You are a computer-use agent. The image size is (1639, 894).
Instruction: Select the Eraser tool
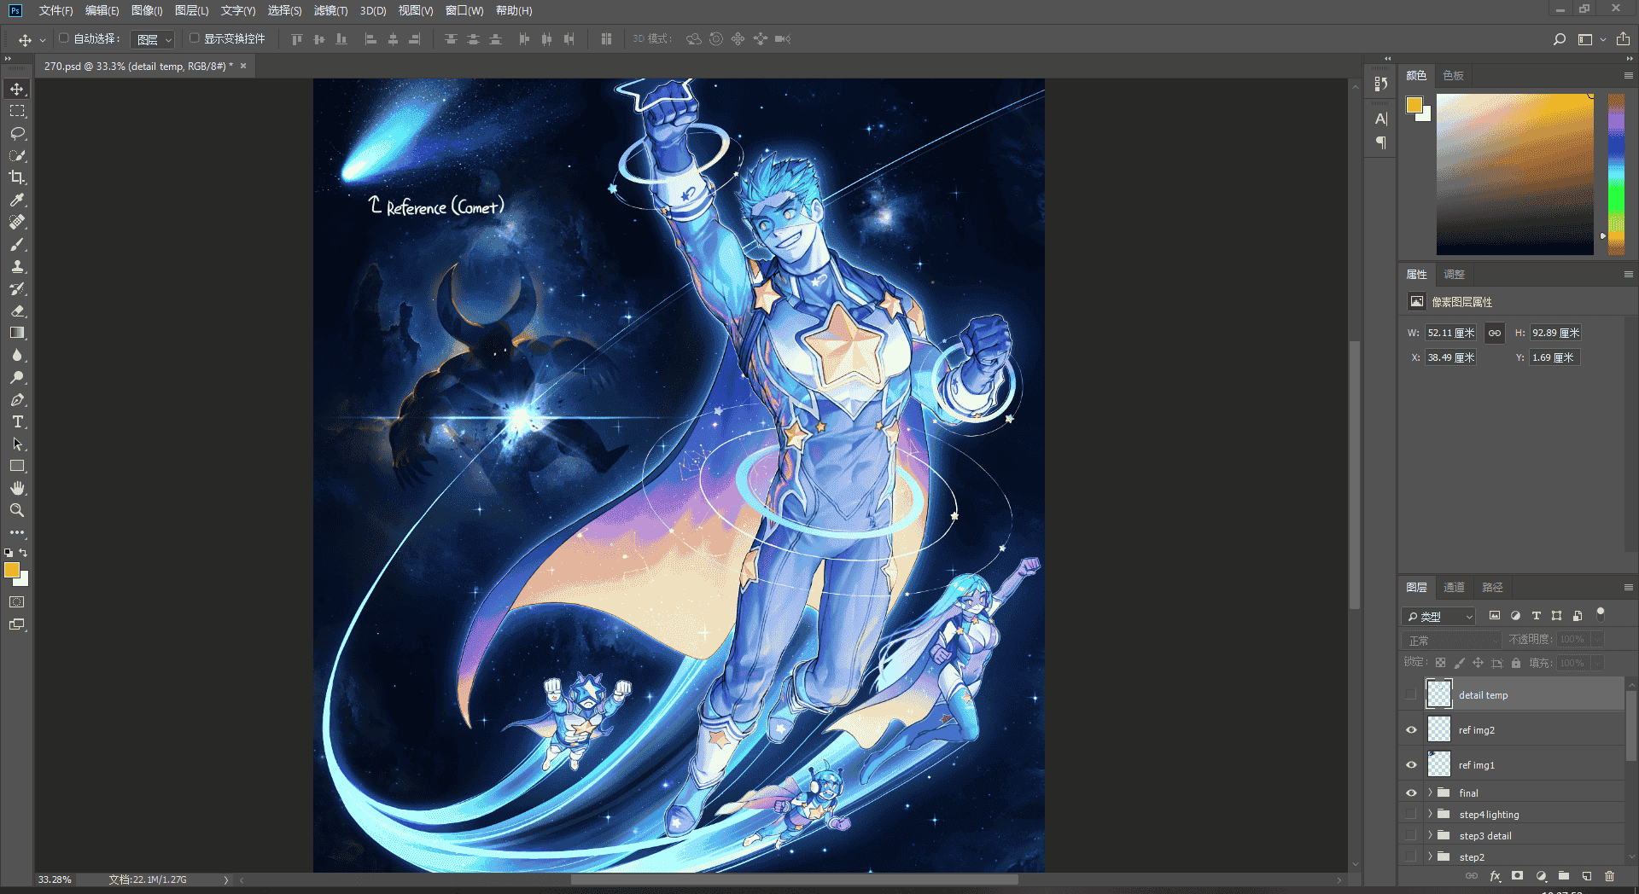click(x=17, y=311)
